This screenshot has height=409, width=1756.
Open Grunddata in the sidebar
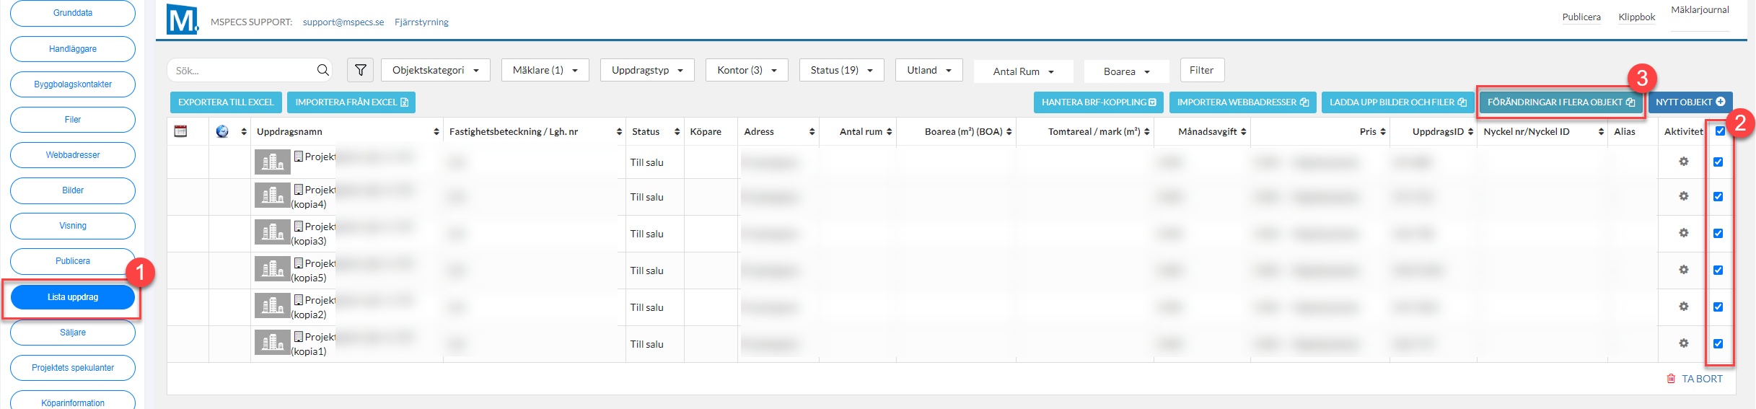(x=73, y=13)
